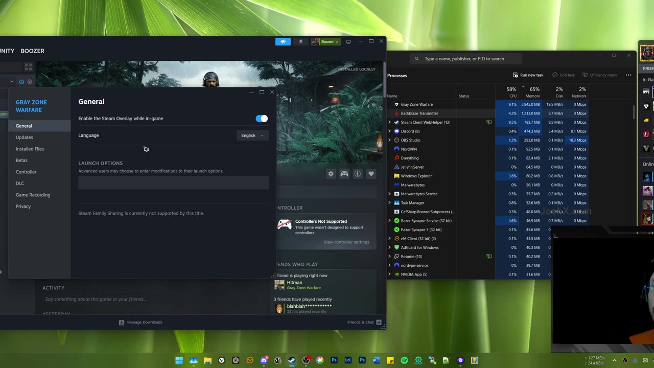The image size is (654, 368).
Task: Click Efficiency mode button
Action: pos(600,75)
